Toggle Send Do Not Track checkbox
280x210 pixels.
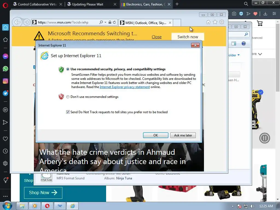68,112
